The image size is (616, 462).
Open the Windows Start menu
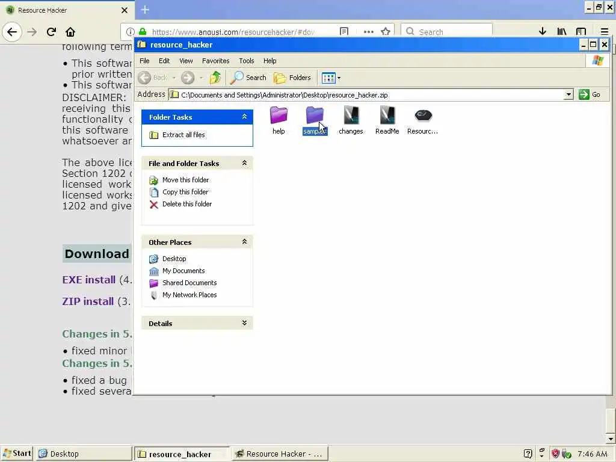coord(17,454)
